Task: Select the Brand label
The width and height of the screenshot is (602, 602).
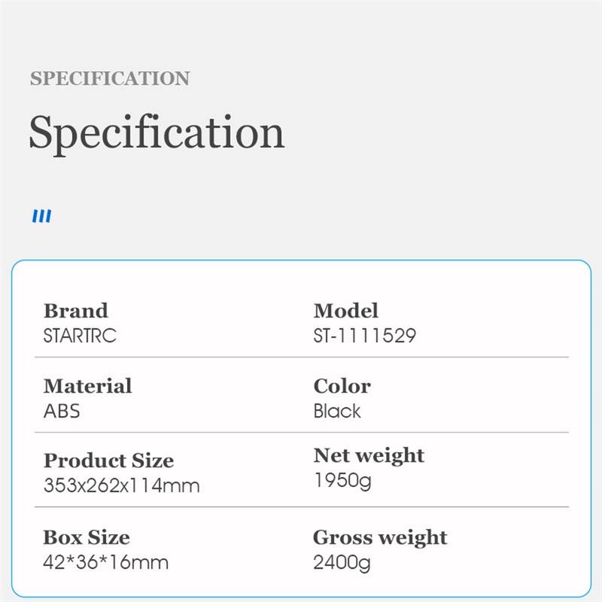Action: (x=76, y=311)
